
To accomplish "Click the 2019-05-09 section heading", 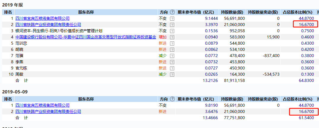I will coord(15,92).
